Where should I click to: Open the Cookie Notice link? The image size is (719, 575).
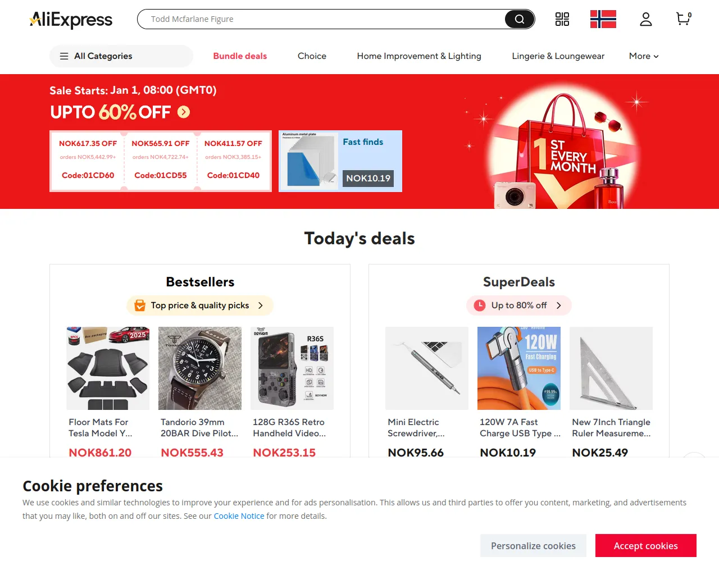(x=239, y=516)
